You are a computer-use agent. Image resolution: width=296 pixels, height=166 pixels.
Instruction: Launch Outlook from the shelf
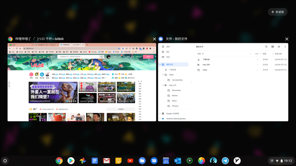[178, 161]
